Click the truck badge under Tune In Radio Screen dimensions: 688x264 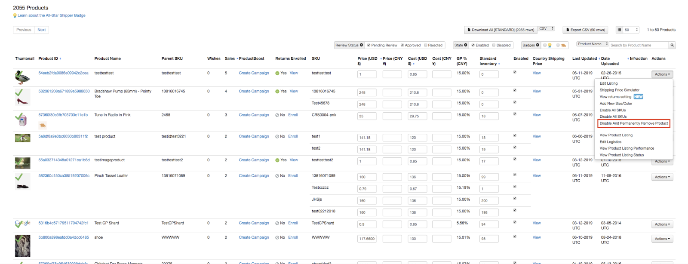click(x=42, y=126)
